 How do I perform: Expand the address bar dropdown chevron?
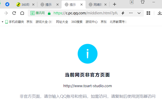139,13
